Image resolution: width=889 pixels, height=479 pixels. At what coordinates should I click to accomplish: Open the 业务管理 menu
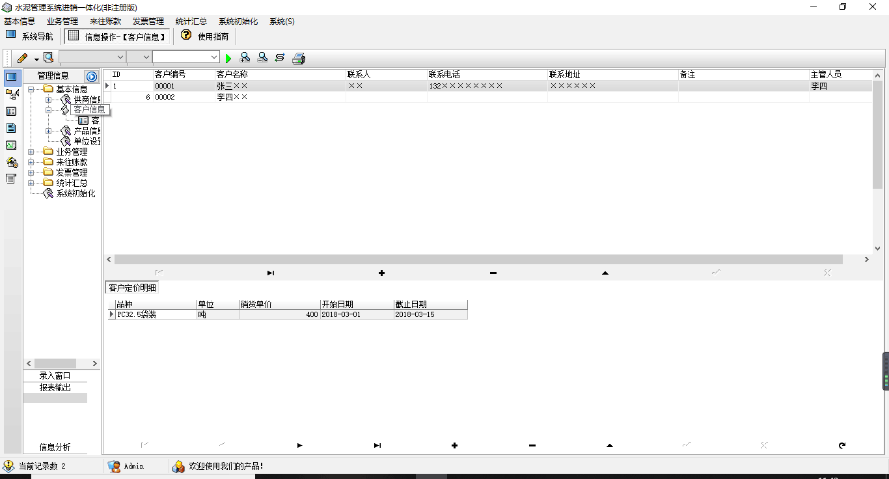click(62, 21)
